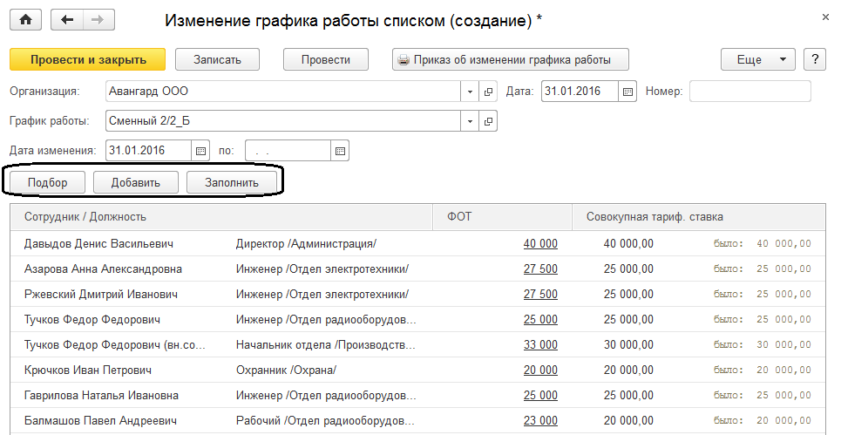Select row Азарова Анна Александровна
This screenshot has width=841, height=435.
417,268
